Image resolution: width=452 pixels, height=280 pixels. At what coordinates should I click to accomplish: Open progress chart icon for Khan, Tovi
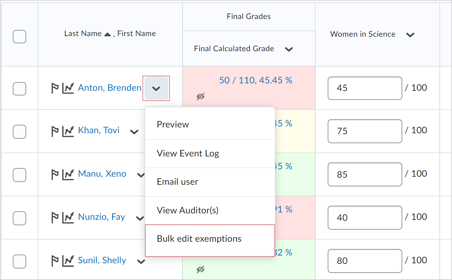(x=68, y=131)
